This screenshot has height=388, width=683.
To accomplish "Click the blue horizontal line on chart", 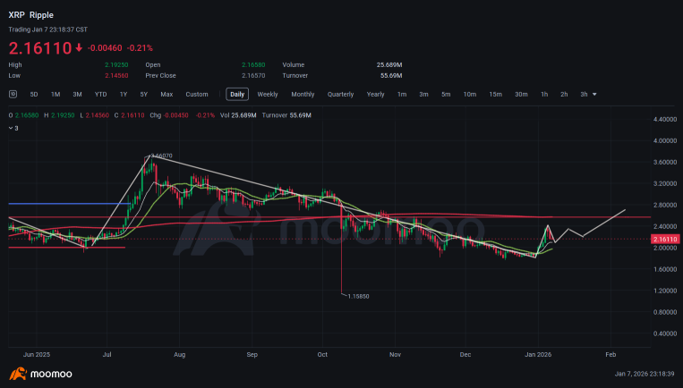I will click(x=69, y=204).
